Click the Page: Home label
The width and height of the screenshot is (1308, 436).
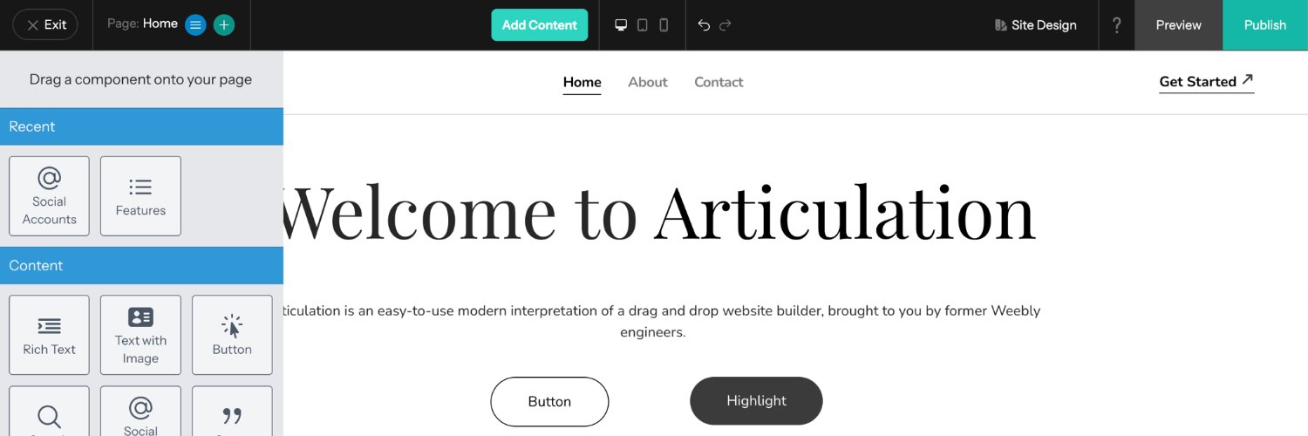142,24
